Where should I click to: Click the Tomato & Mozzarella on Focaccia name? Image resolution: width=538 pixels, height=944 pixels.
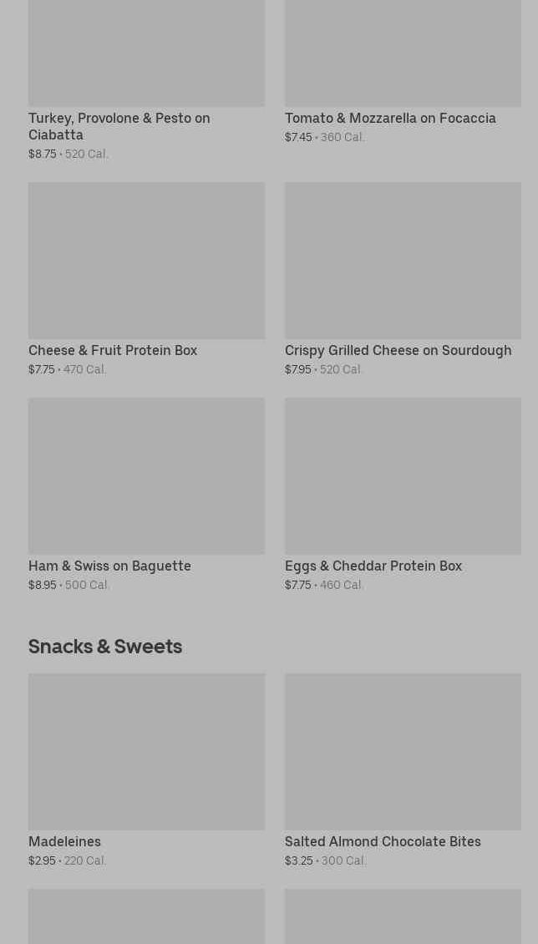tap(390, 119)
